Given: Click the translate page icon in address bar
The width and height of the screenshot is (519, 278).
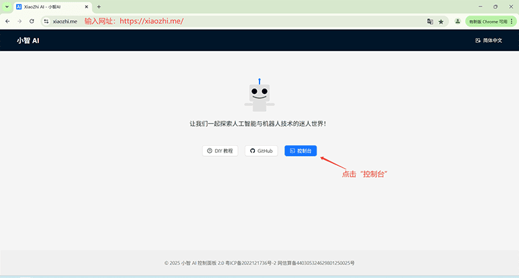Looking at the screenshot, I should click(430, 21).
